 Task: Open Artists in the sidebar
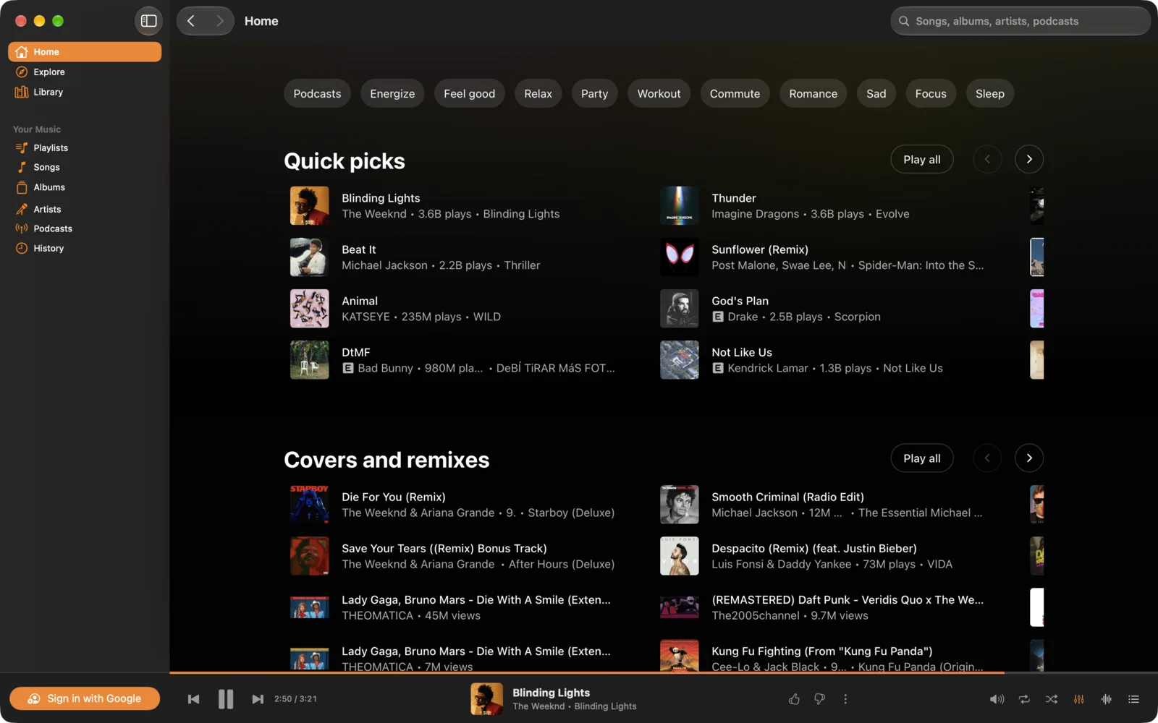click(x=85, y=209)
